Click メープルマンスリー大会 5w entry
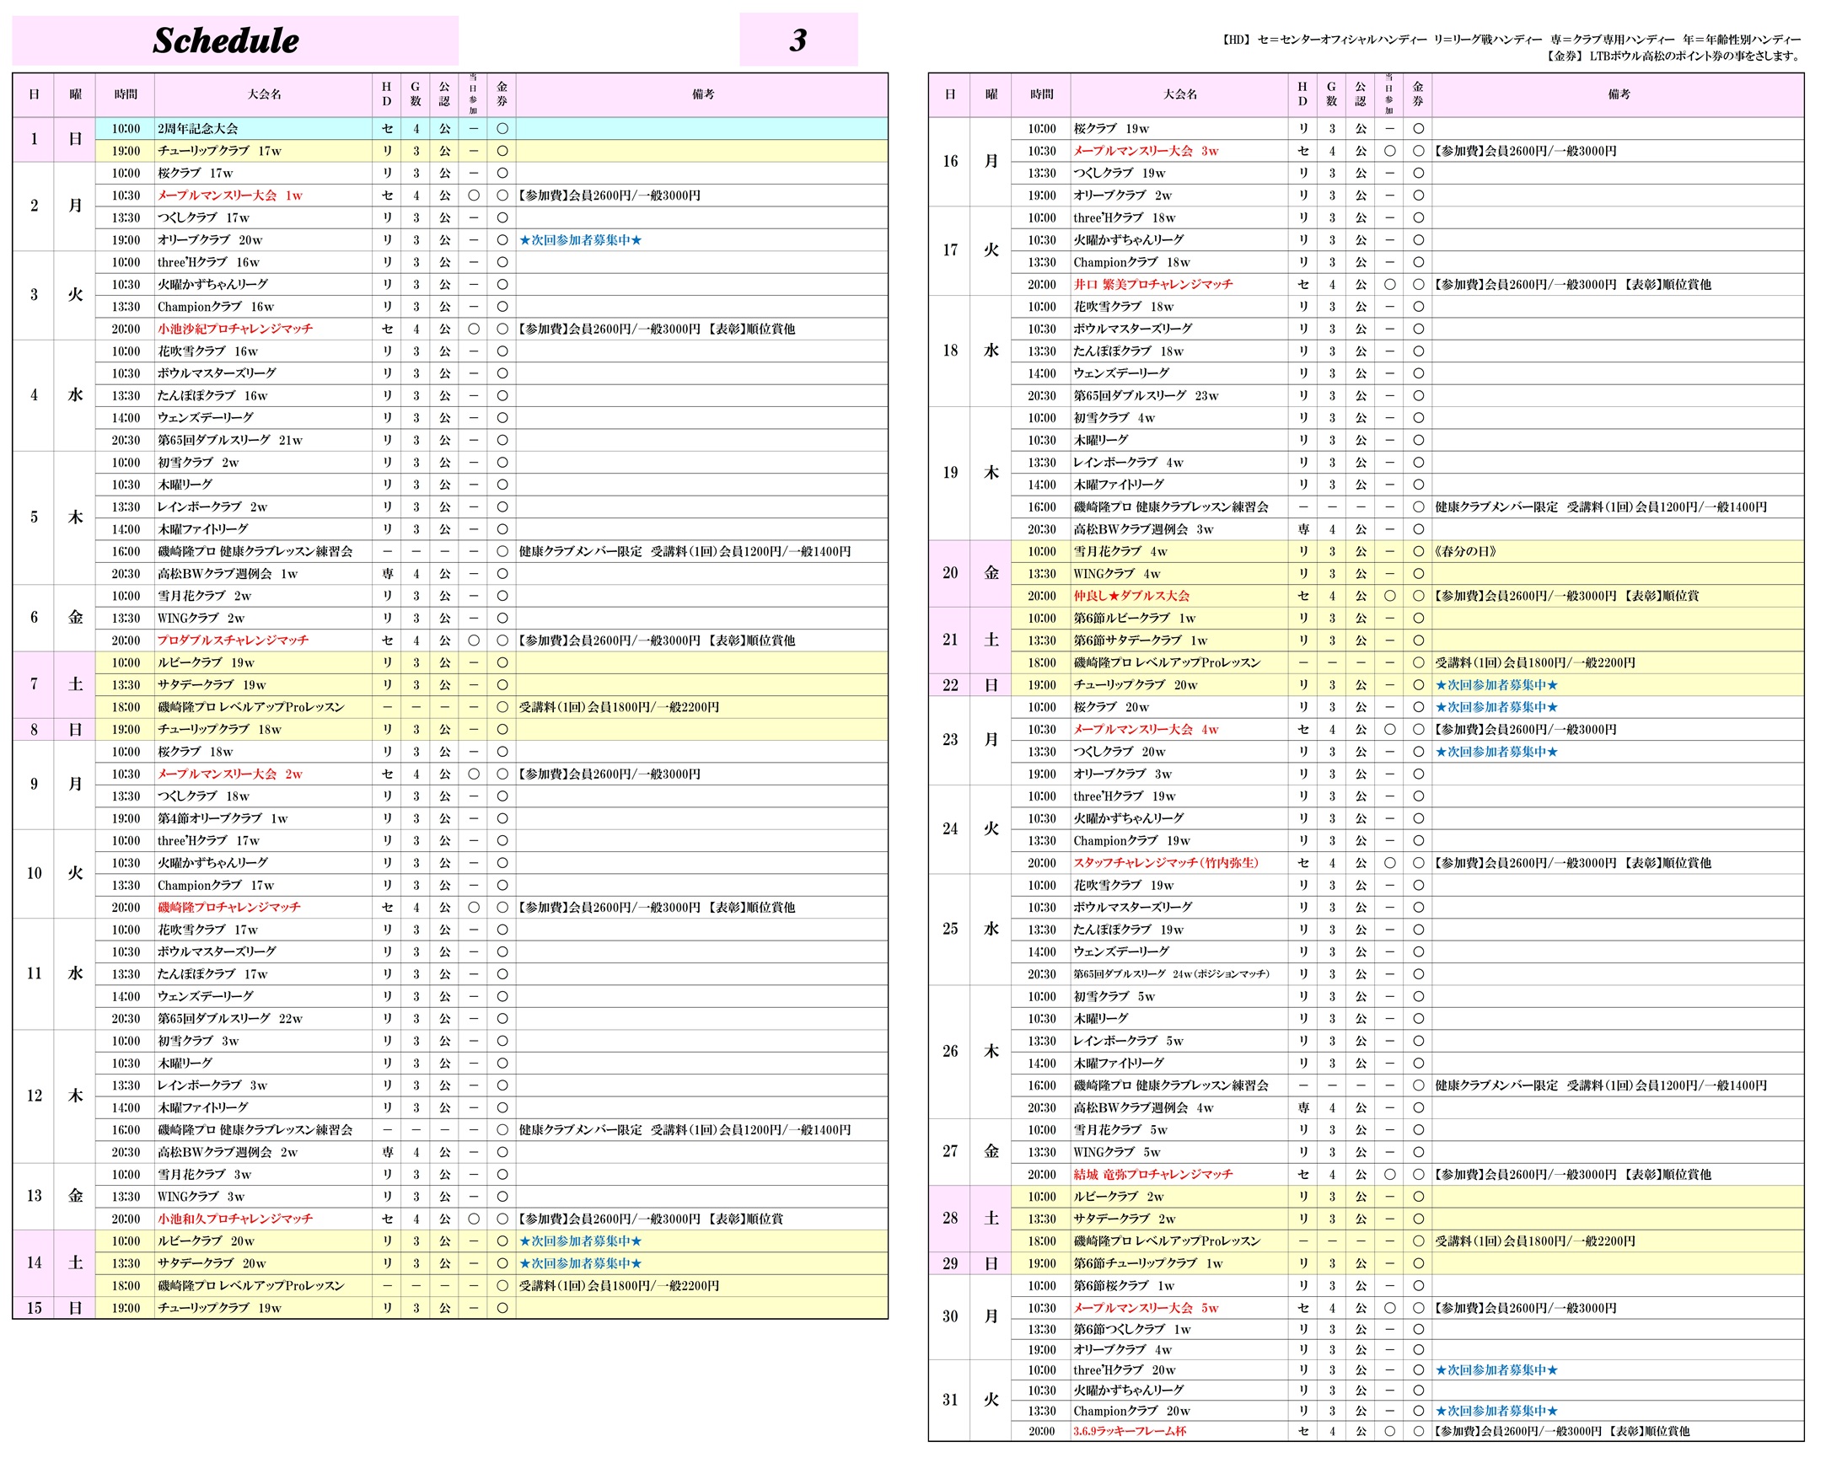1826x1463 pixels. [x=1145, y=1308]
